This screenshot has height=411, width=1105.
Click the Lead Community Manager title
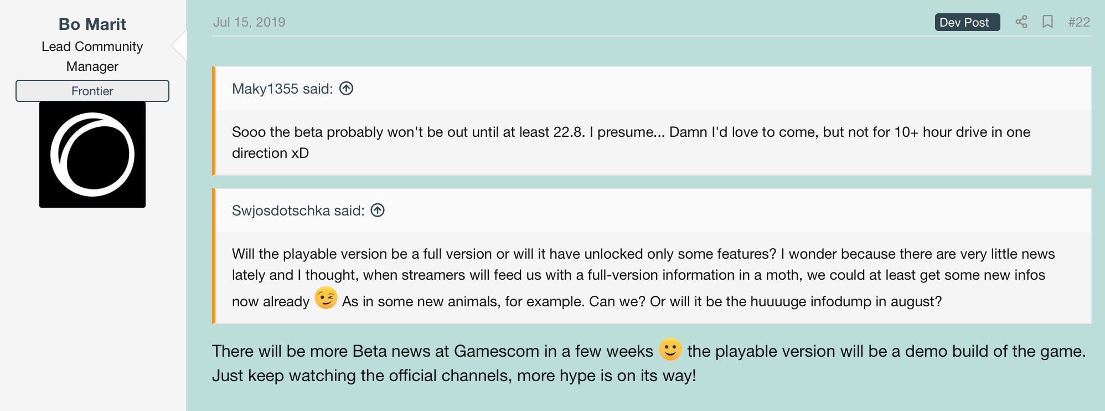92,56
